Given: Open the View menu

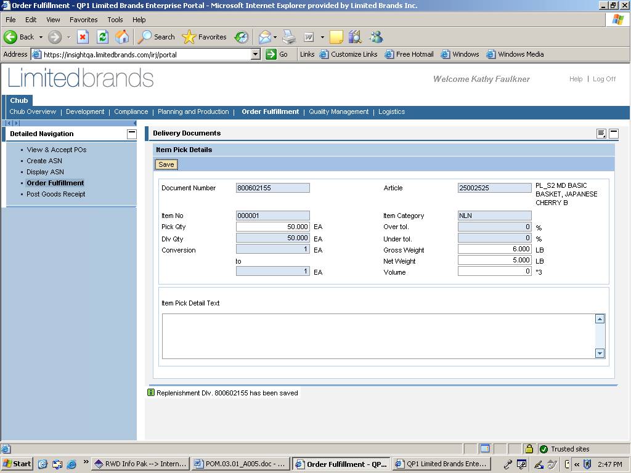Looking at the screenshot, I should [53, 20].
